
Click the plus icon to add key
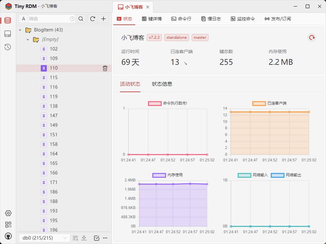103,19
